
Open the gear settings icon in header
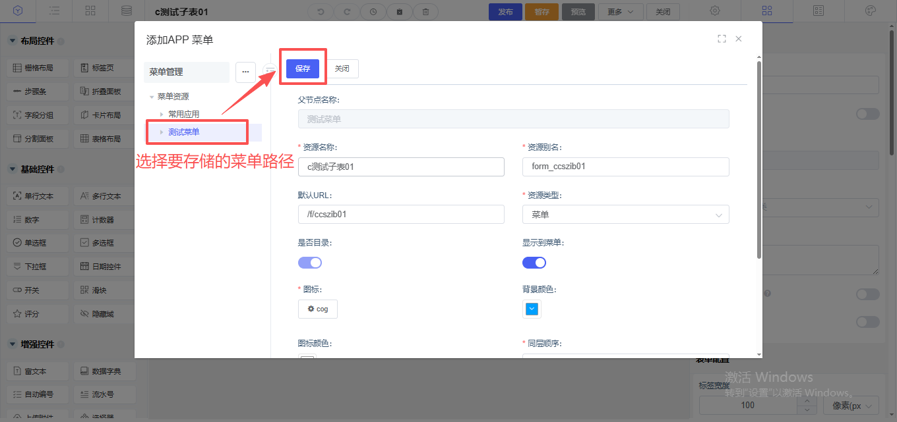pyautogui.click(x=714, y=11)
